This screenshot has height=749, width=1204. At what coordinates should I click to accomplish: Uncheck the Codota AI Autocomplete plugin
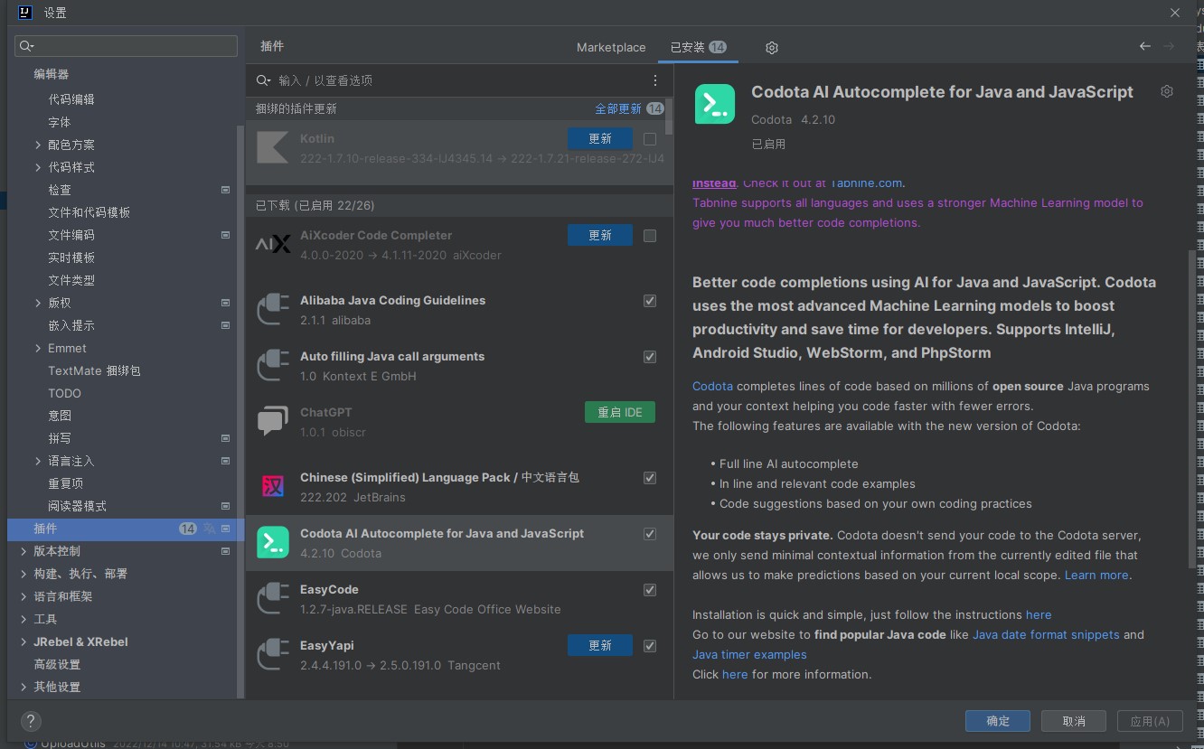coord(650,534)
